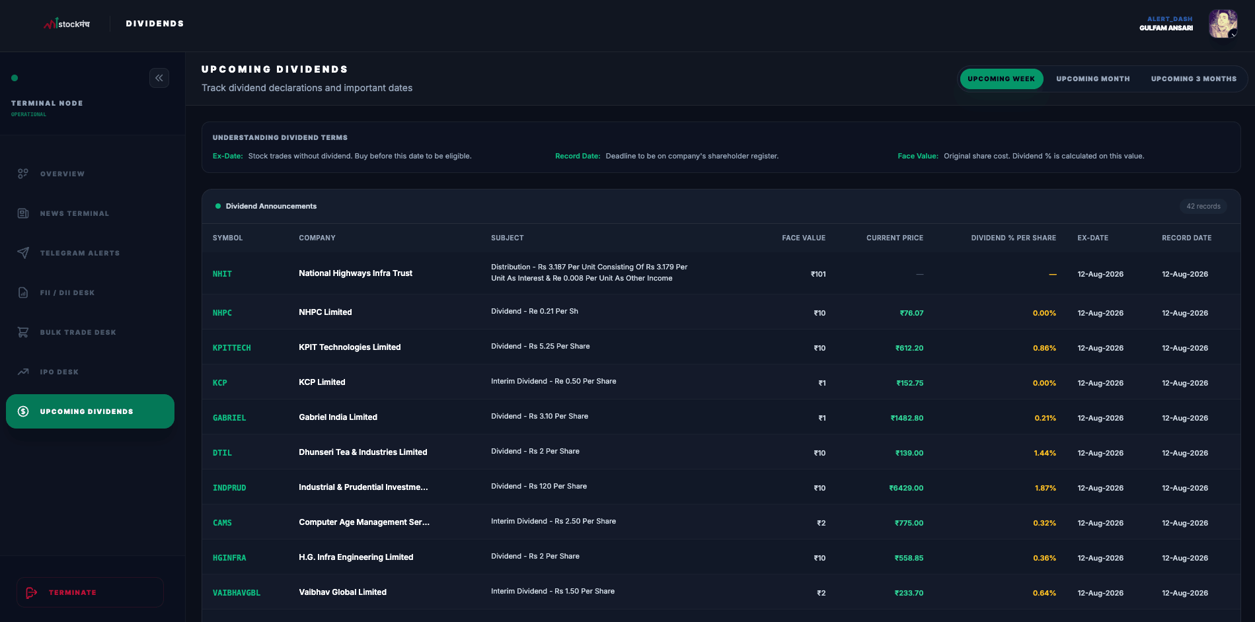Screen dimensions: 1255x622
Task: Select the Upcoming Week tab
Action: tap(1001, 79)
